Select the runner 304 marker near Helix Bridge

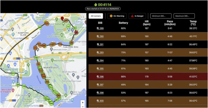(18, 85)
